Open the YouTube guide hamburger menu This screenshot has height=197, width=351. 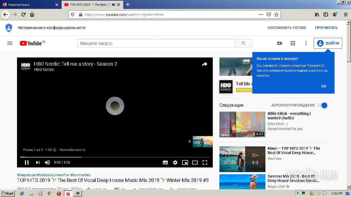[10, 43]
